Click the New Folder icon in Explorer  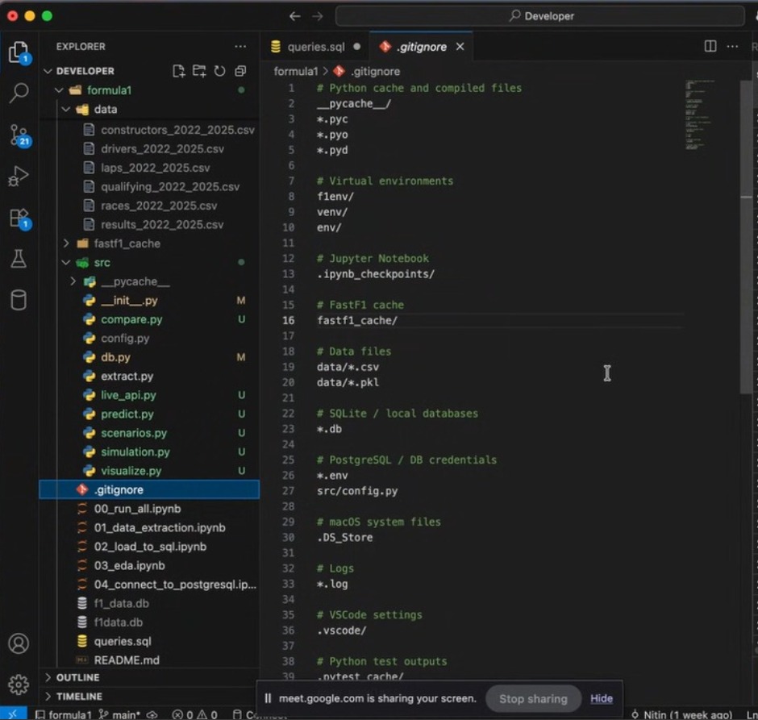click(199, 71)
